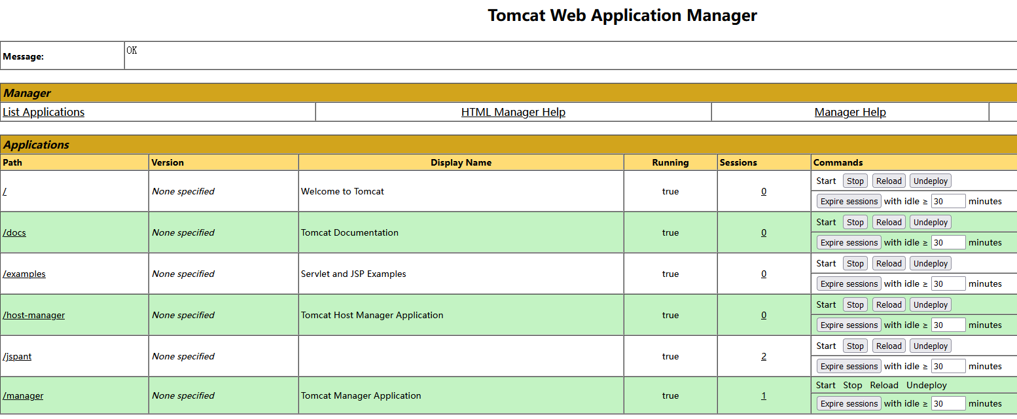
Task: Focus idle minutes field for /docs row
Action: click(948, 242)
